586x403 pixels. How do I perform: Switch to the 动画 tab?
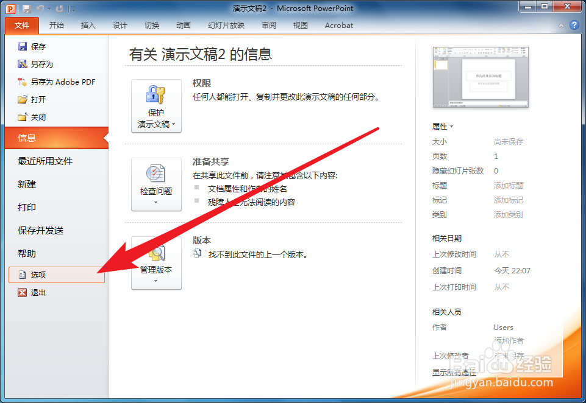(x=184, y=26)
